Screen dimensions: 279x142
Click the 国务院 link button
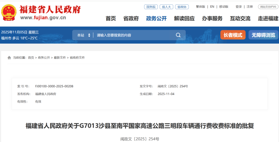click(151, 7)
